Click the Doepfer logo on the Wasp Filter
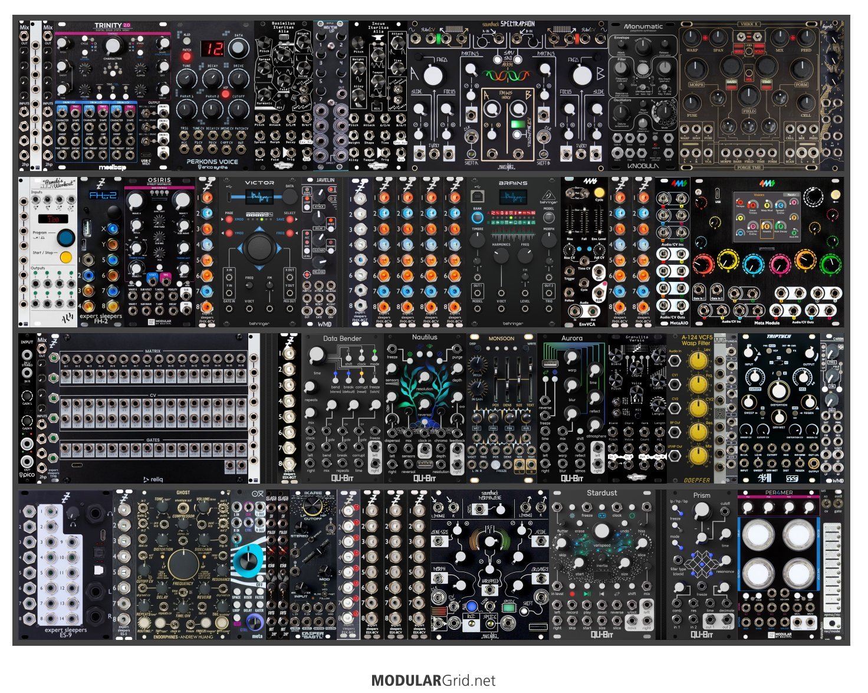Image resolution: width=868 pixels, height=693 pixels. tap(696, 480)
